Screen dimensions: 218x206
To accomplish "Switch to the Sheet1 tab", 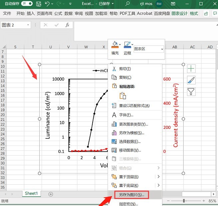I will point(32,194).
